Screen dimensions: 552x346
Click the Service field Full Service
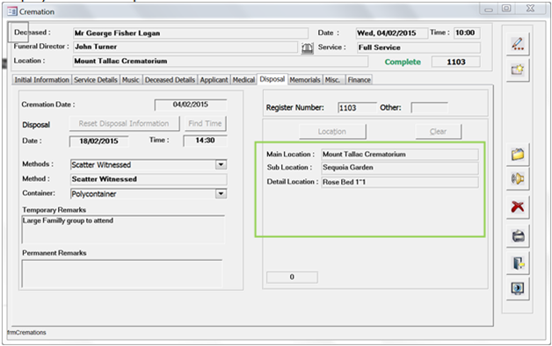pyautogui.click(x=418, y=47)
